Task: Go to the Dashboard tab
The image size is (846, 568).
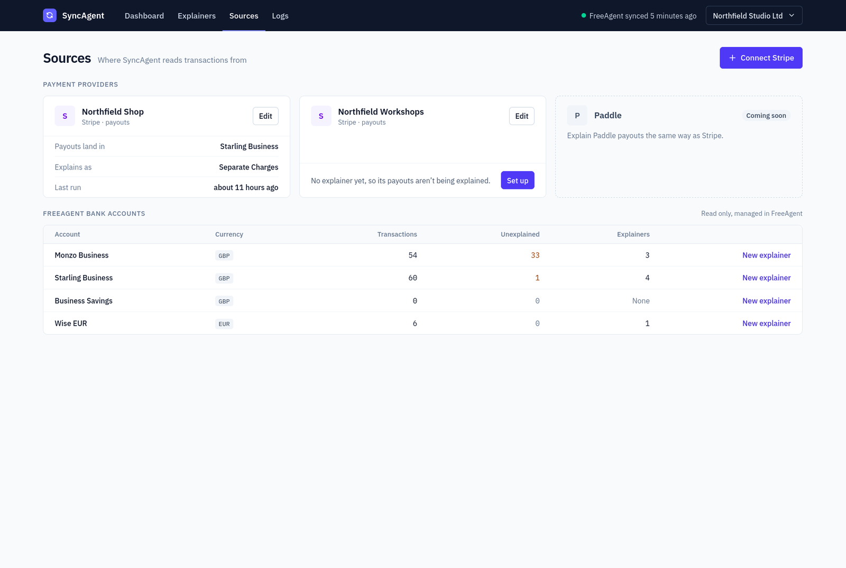Action: 144,16
